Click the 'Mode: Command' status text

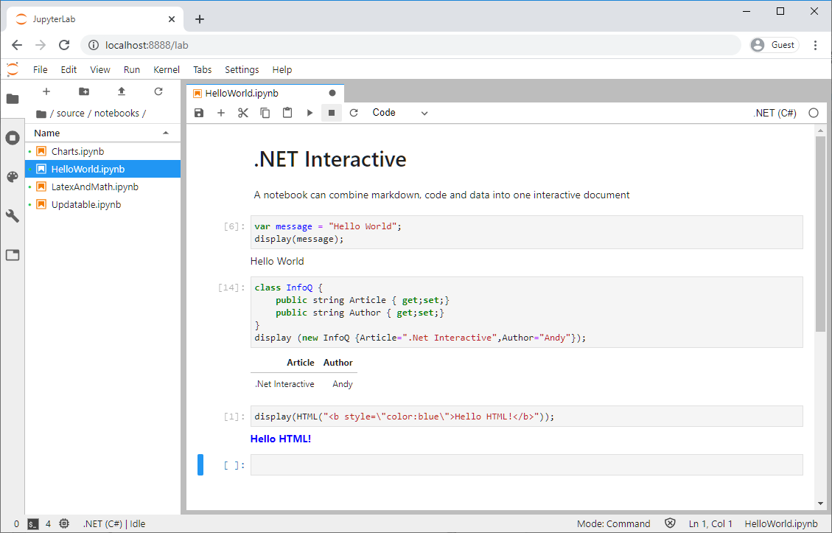(613, 524)
